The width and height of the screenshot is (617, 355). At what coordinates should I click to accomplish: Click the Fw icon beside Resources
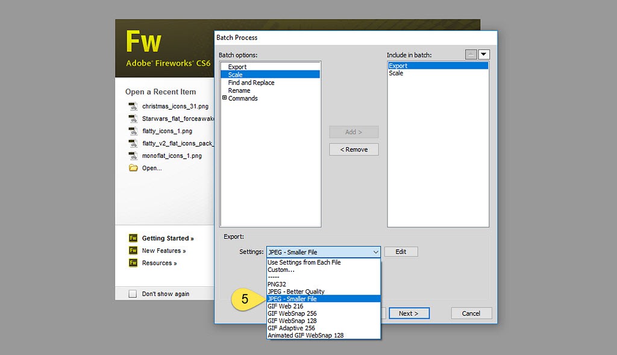133,263
